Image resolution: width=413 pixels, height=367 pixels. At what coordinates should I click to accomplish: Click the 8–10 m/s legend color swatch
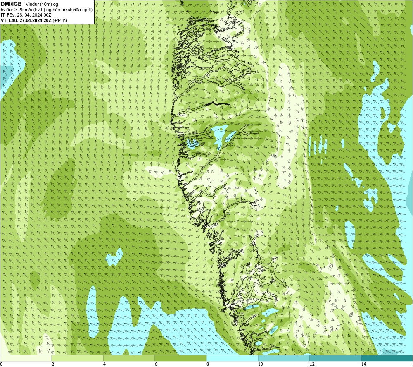232,358
